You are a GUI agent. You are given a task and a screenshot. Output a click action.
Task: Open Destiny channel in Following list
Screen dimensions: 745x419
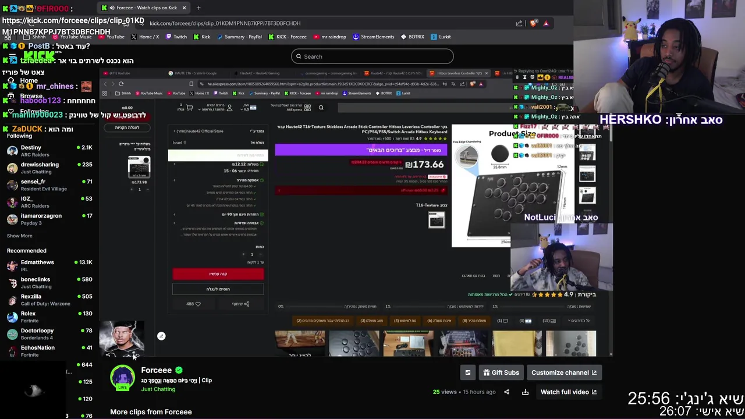click(49, 151)
